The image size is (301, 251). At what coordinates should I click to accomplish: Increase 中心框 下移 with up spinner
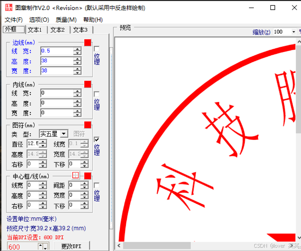(x=84, y=203)
